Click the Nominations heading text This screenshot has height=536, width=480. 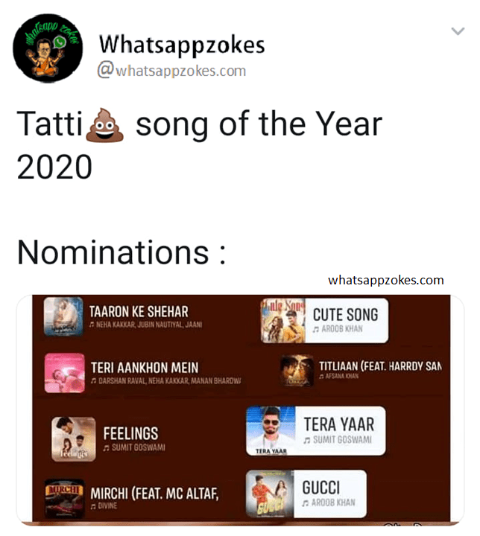tap(121, 252)
